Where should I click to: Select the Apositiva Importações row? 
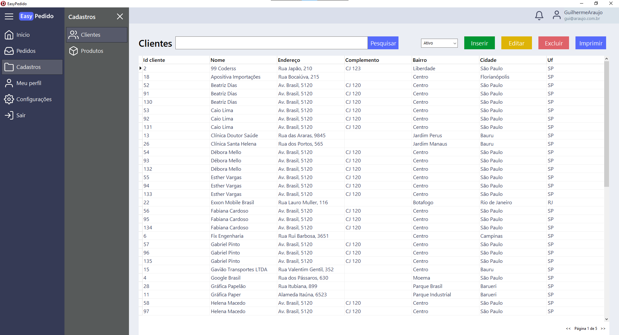point(371,77)
